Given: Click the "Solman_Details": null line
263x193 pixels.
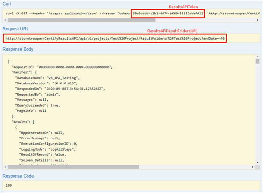Looking at the screenshot, I should (x=42, y=160).
